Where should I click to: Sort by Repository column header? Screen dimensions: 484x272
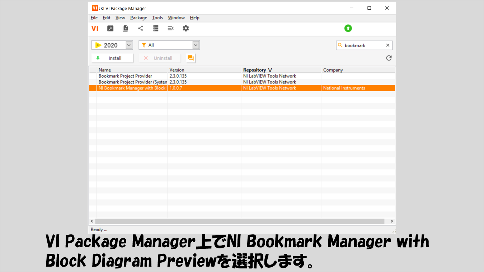[281, 70]
